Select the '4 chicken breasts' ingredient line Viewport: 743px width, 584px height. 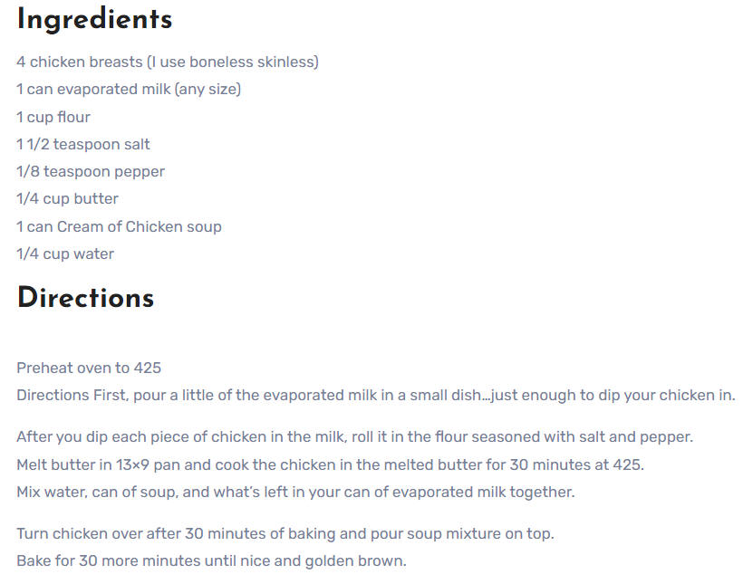coord(168,62)
